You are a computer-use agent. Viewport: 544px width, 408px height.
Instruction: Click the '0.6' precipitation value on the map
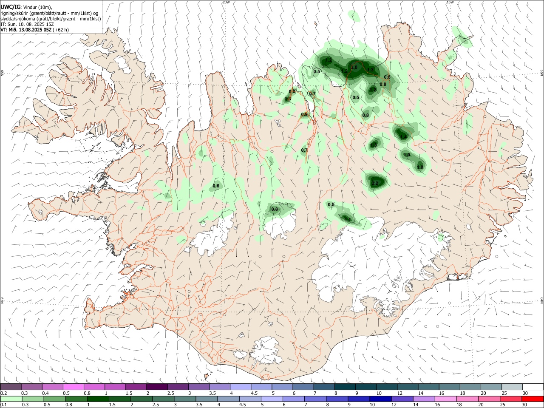(x=216, y=186)
